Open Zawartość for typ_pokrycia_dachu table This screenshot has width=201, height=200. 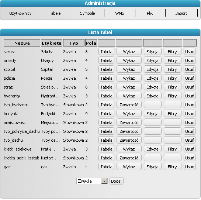click(x=129, y=131)
